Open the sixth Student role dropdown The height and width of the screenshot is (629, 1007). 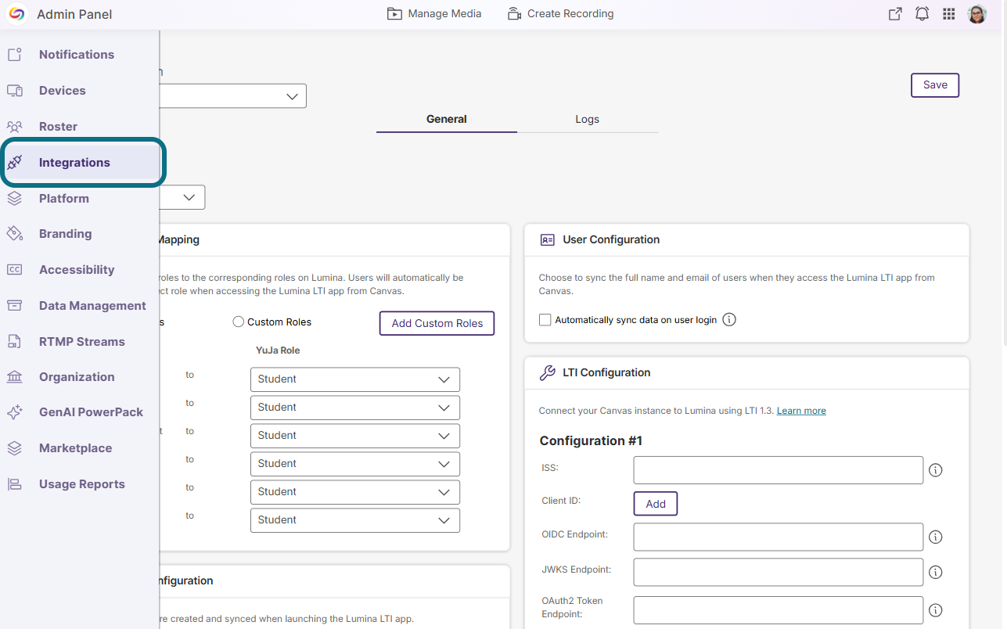coord(355,520)
